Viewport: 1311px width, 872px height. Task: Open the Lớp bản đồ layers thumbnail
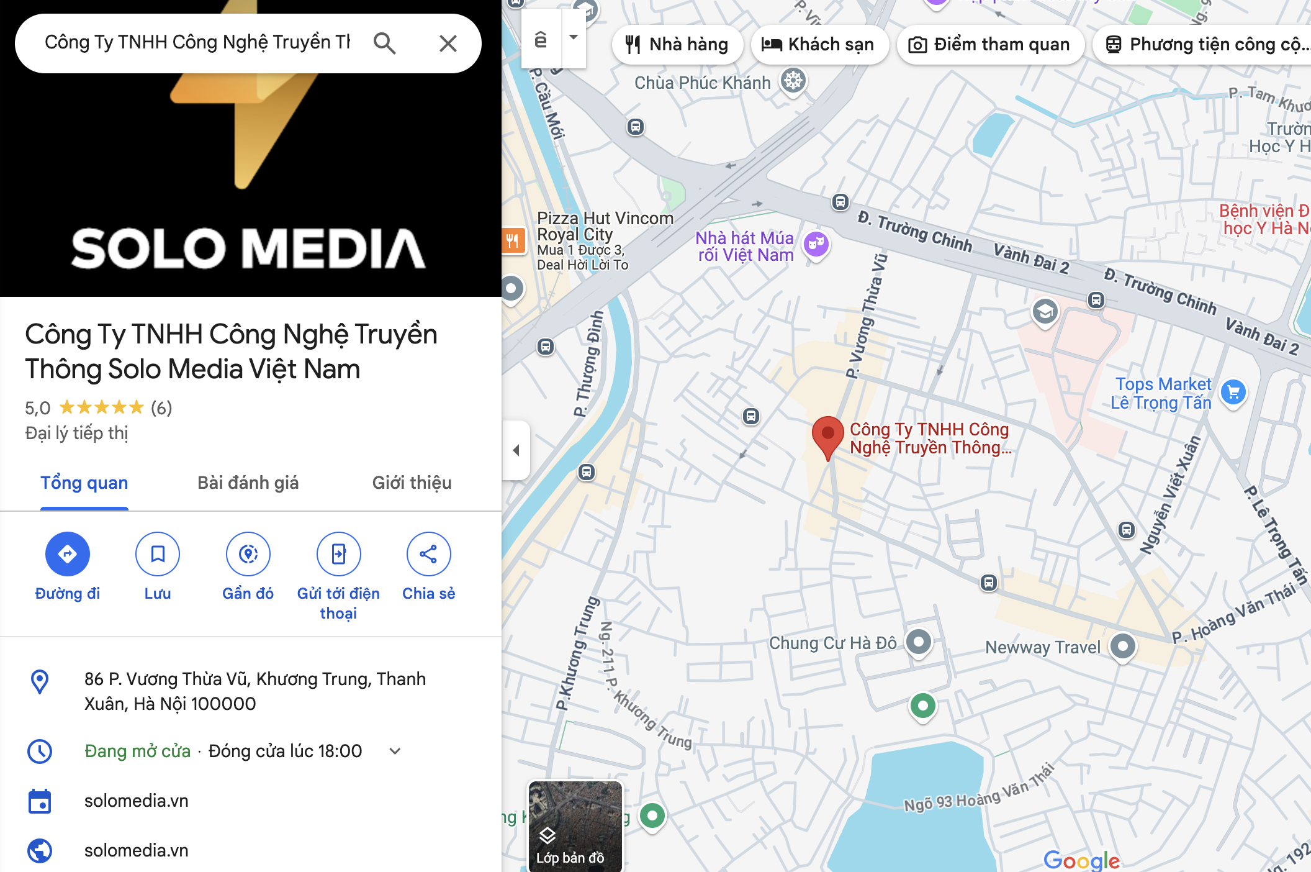pos(575,826)
